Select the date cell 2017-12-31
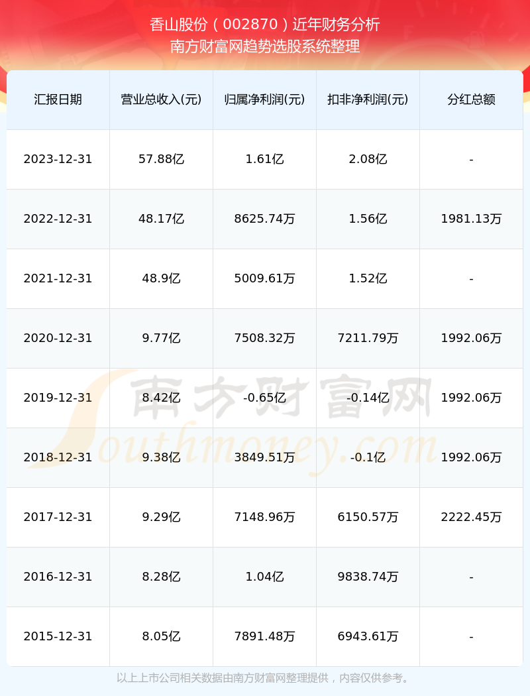This screenshot has width=530, height=696. pyautogui.click(x=58, y=517)
